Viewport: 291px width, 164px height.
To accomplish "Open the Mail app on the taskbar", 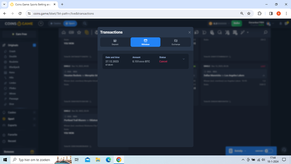I will [88, 160].
